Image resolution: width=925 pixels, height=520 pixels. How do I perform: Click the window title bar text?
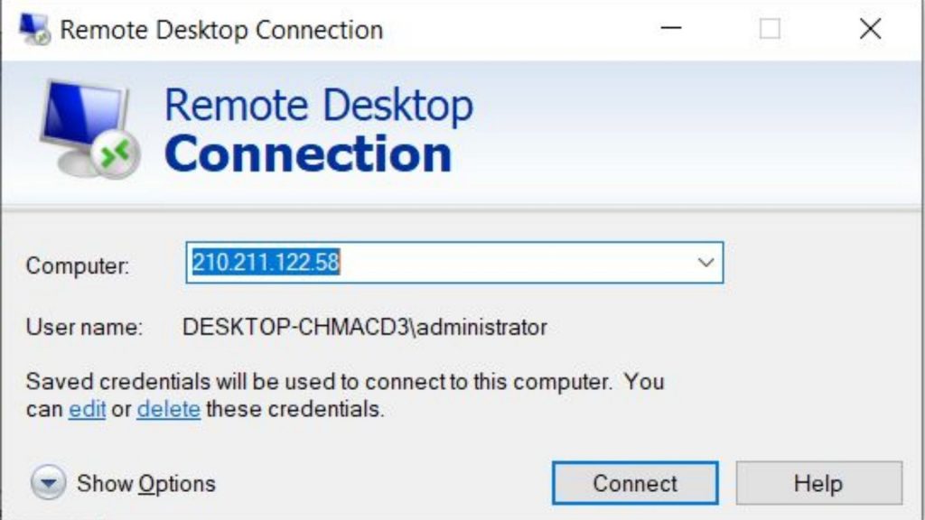pos(221,29)
